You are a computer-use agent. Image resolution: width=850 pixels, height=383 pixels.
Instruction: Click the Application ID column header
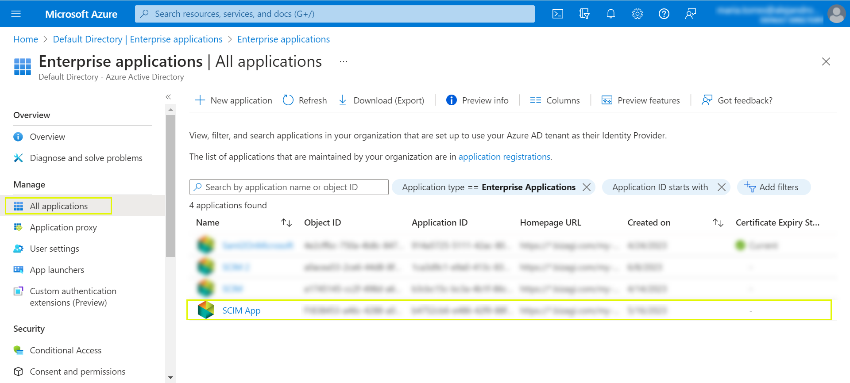point(440,222)
